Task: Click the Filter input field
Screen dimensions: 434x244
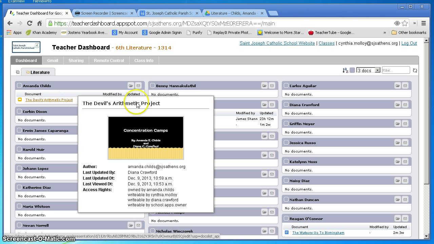Action: point(396,70)
